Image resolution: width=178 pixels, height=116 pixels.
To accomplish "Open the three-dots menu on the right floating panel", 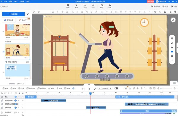I will (172, 61).
